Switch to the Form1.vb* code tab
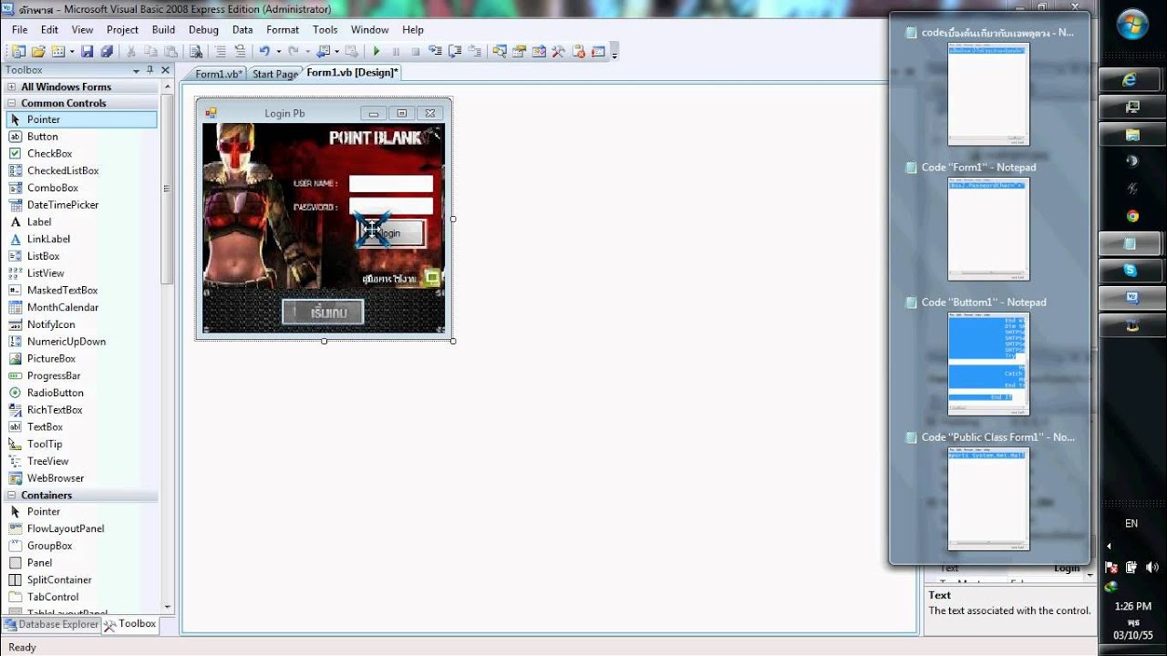 point(219,74)
